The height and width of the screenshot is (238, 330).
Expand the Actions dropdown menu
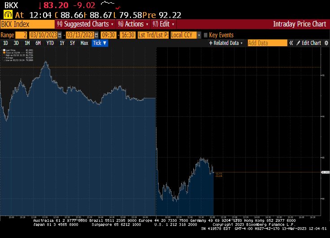click(134, 24)
